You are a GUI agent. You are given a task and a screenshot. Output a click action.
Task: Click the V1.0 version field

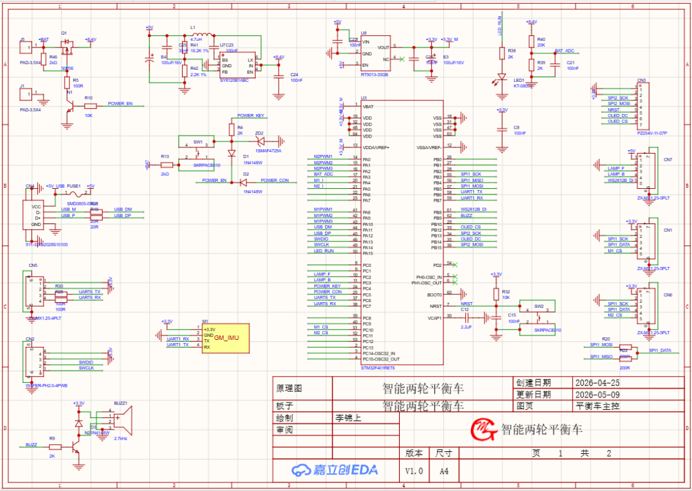coord(414,471)
